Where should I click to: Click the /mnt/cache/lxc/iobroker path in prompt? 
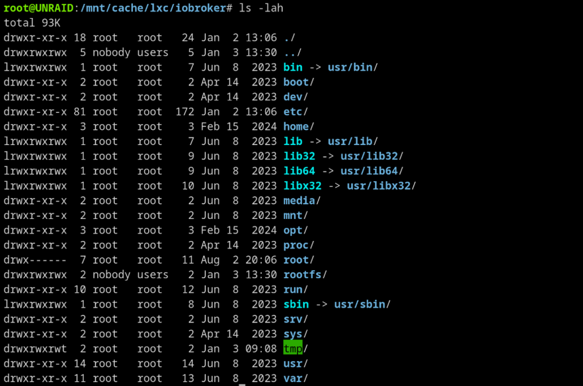tap(156, 8)
